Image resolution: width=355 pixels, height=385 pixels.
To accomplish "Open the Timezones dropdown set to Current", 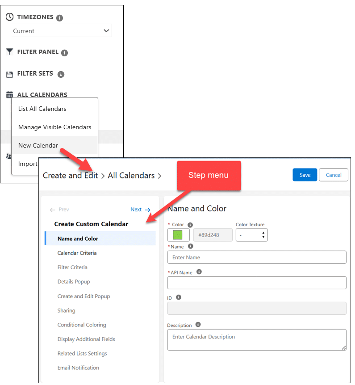I will point(61,31).
